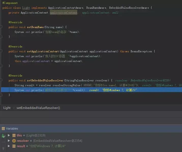The width and height of the screenshot is (182, 152).
Task: Click the fold end marker of setApplicationContext
Action: [1, 66]
